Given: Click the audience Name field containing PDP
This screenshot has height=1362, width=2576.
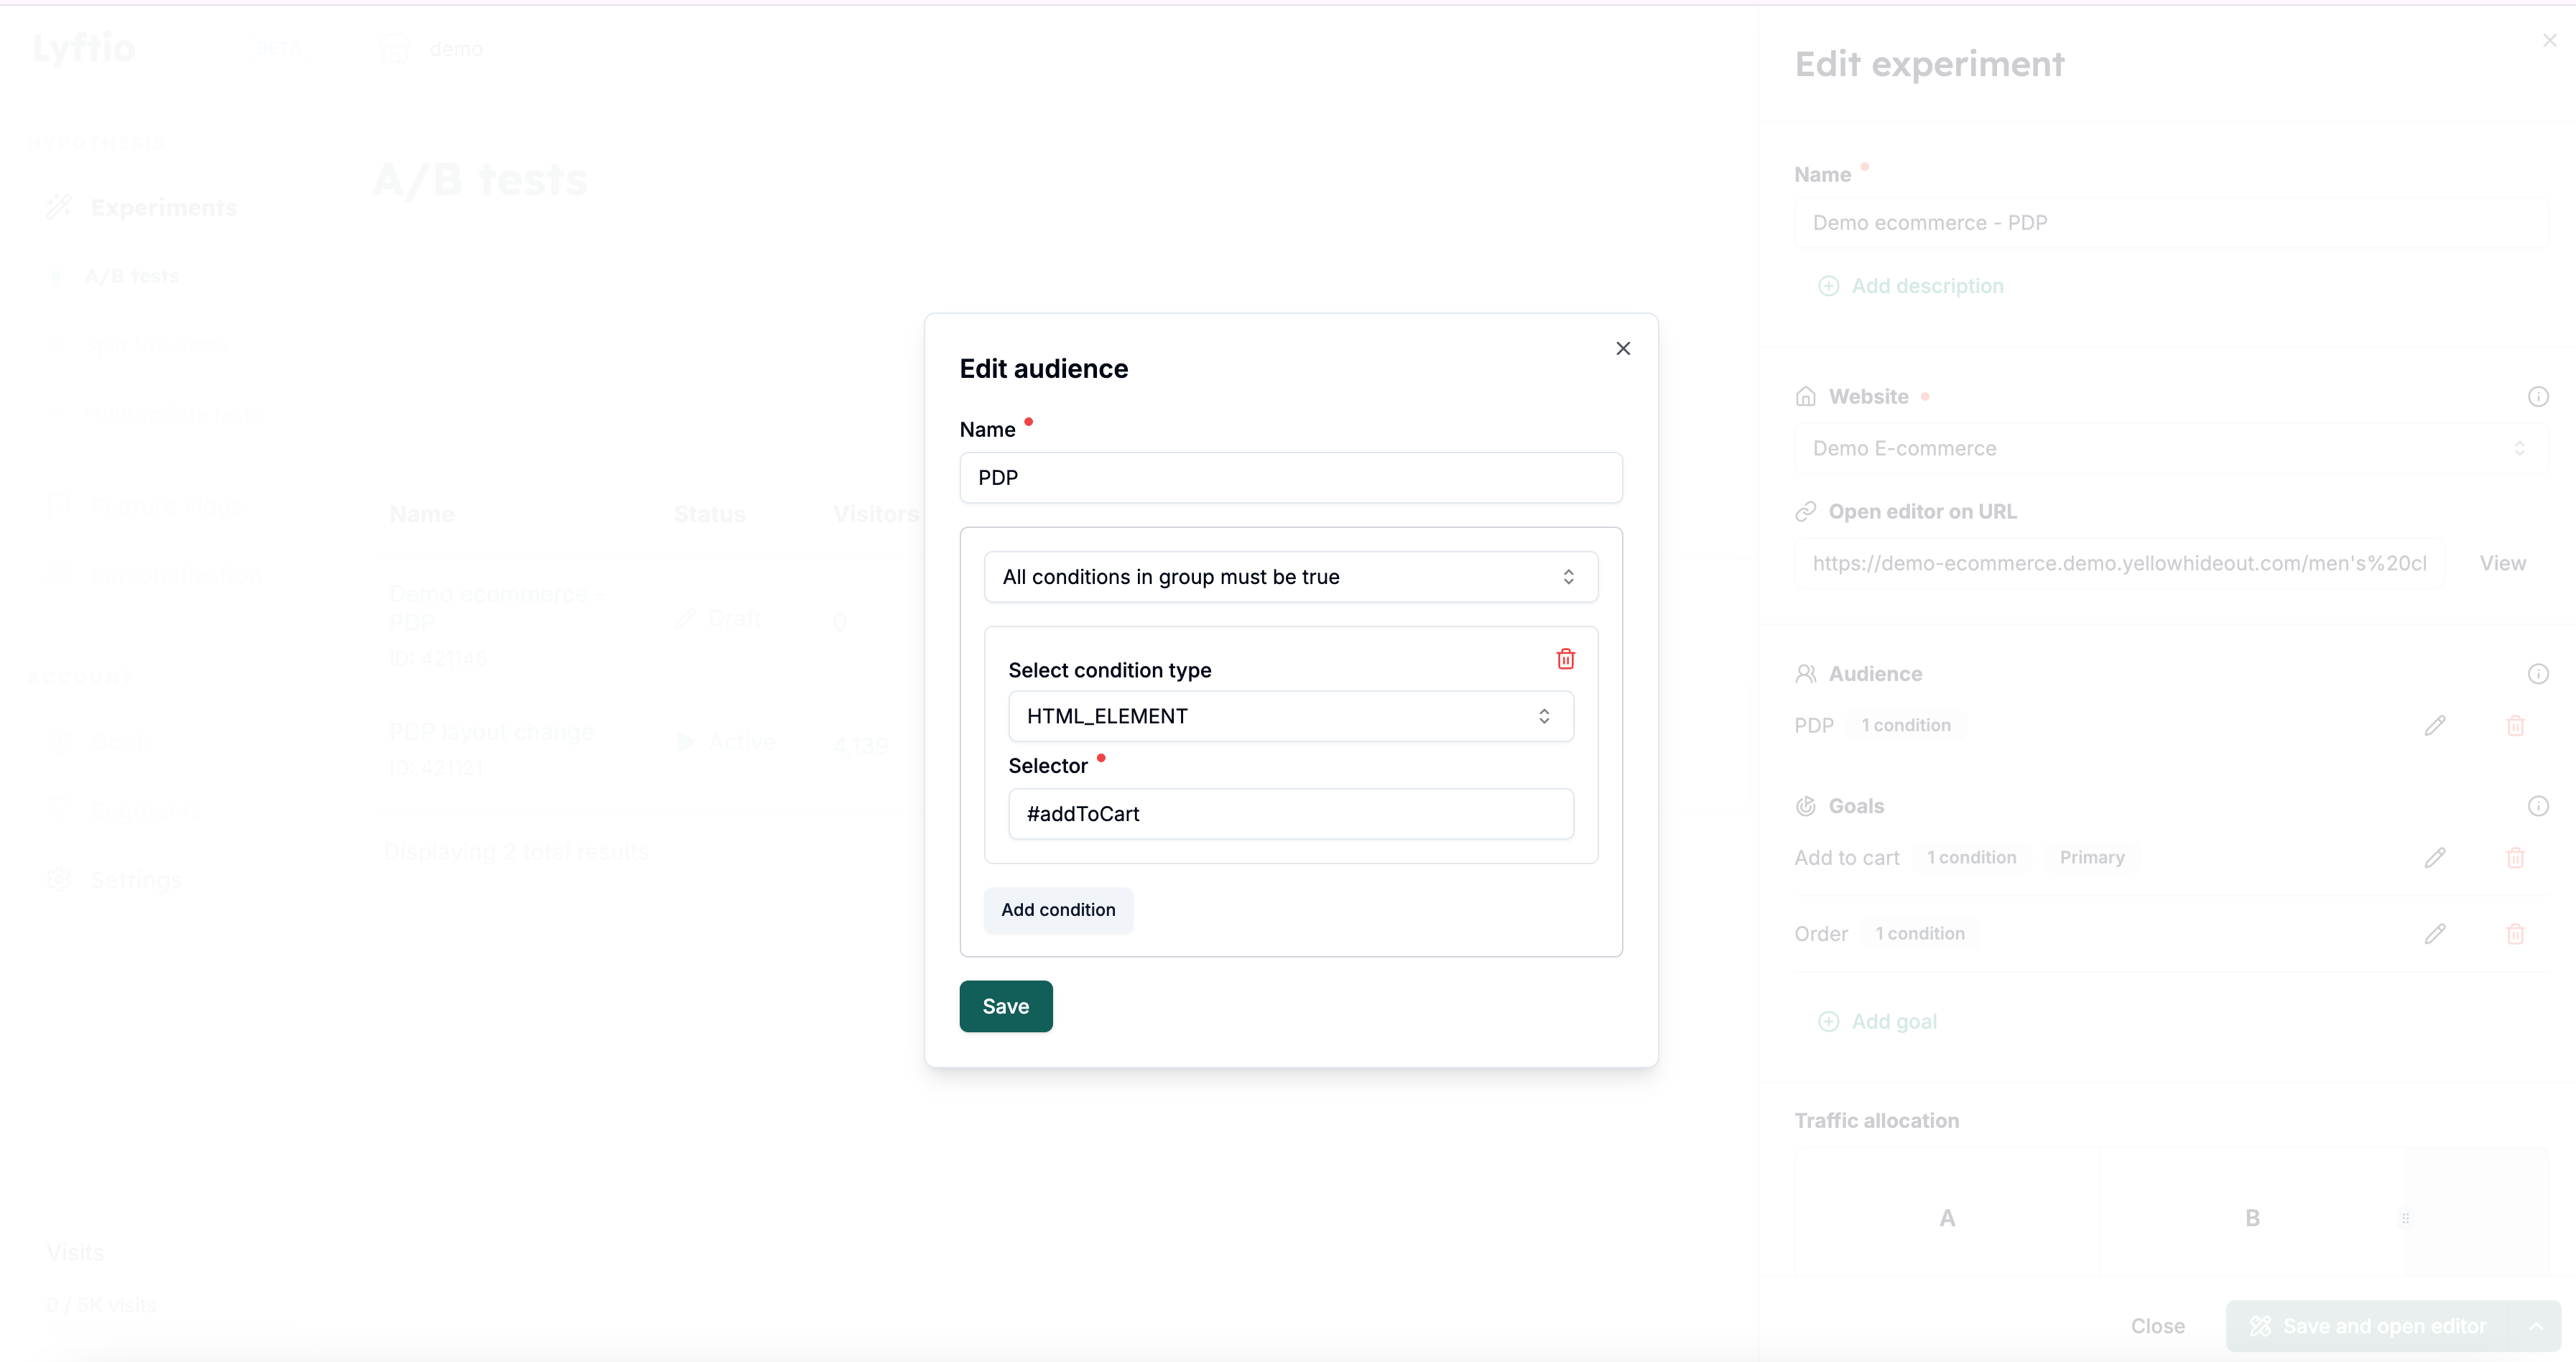Looking at the screenshot, I should tap(1290, 478).
